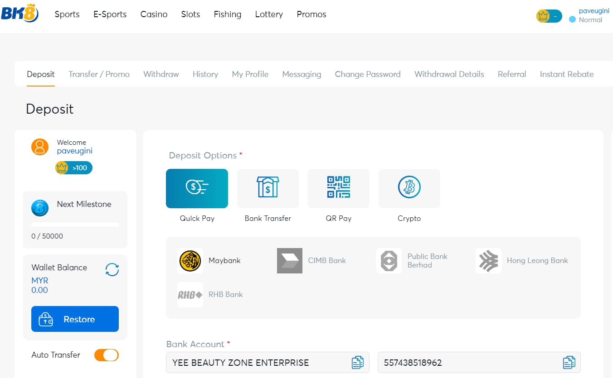613x378 pixels.
Task: Click the crown badge in the header
Action: (549, 16)
